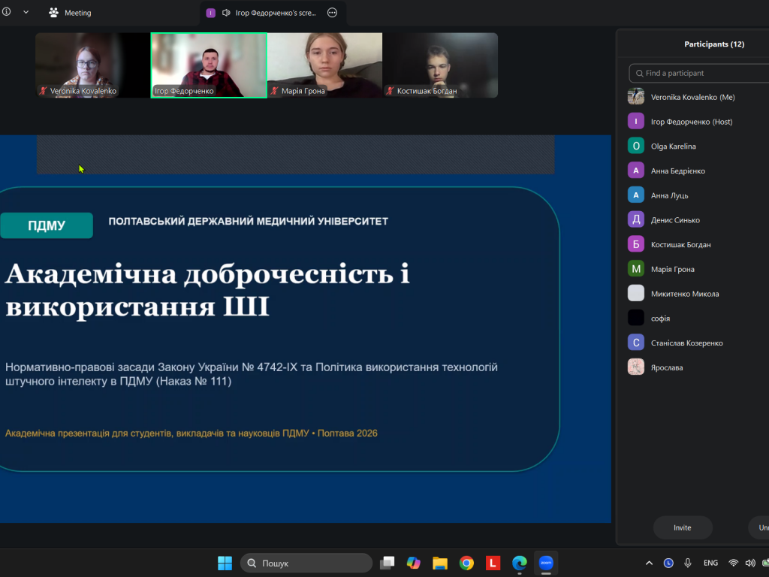Expand the chevron beside the info icon
The image size is (769, 577).
point(26,12)
